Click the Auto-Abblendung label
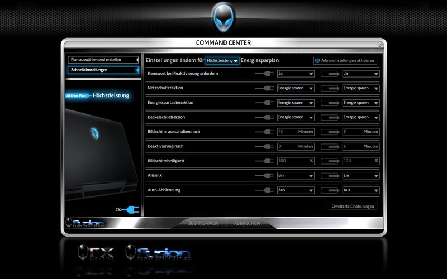 (164, 190)
